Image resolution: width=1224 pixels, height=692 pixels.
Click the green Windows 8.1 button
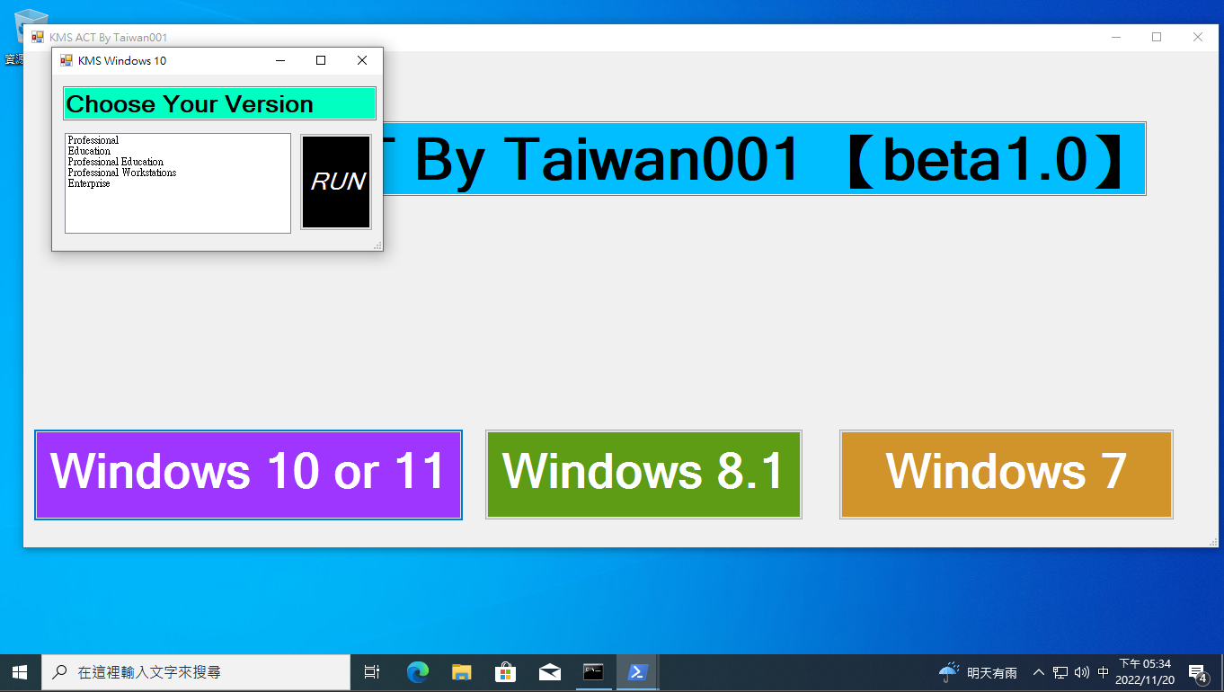point(643,475)
